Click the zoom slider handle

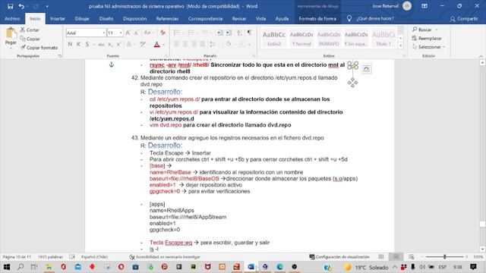444,257
